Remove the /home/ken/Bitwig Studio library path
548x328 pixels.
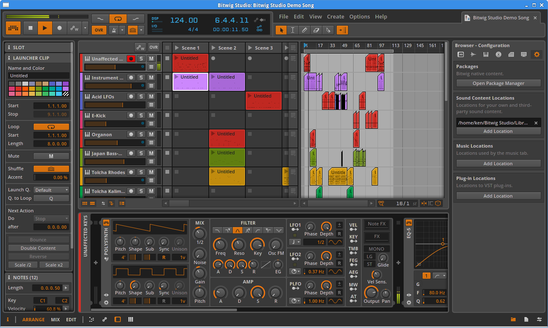point(536,123)
